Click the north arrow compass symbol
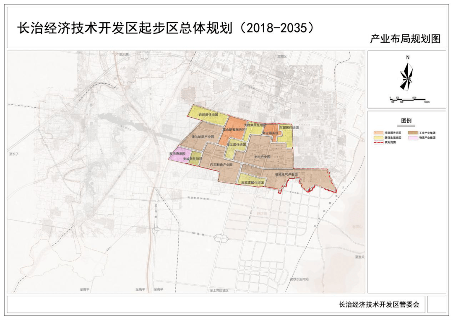This screenshot has width=453, height=320. [407, 74]
